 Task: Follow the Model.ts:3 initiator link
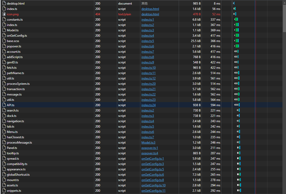tap(148, 143)
